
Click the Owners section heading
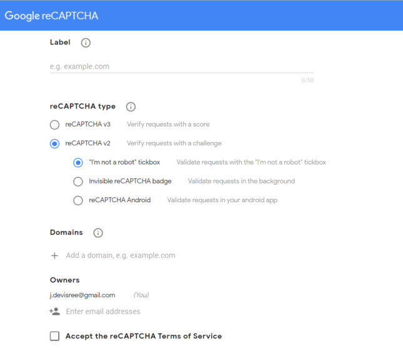(x=65, y=280)
